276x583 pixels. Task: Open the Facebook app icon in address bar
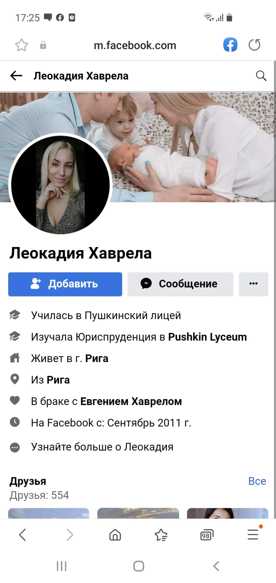click(230, 45)
